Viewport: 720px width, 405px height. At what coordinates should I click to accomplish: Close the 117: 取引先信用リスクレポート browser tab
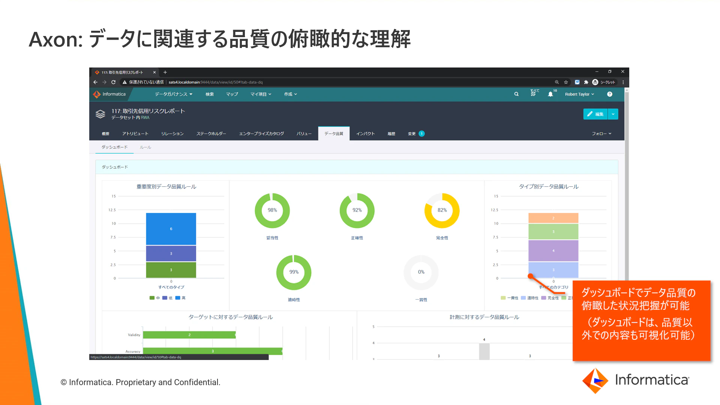(154, 72)
